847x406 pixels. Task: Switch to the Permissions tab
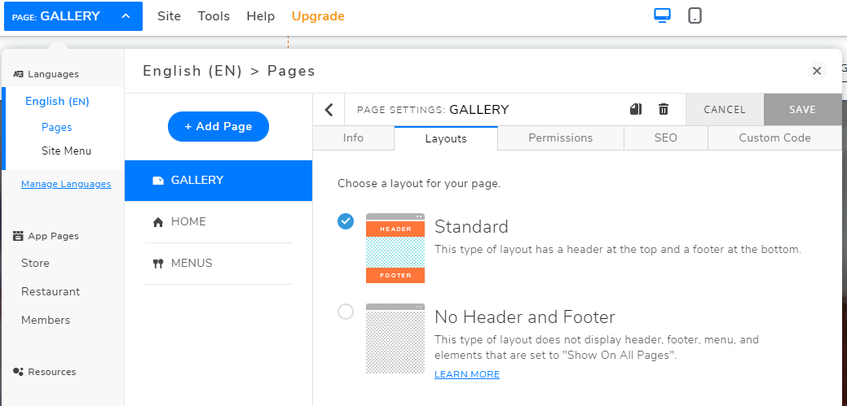[x=560, y=138]
